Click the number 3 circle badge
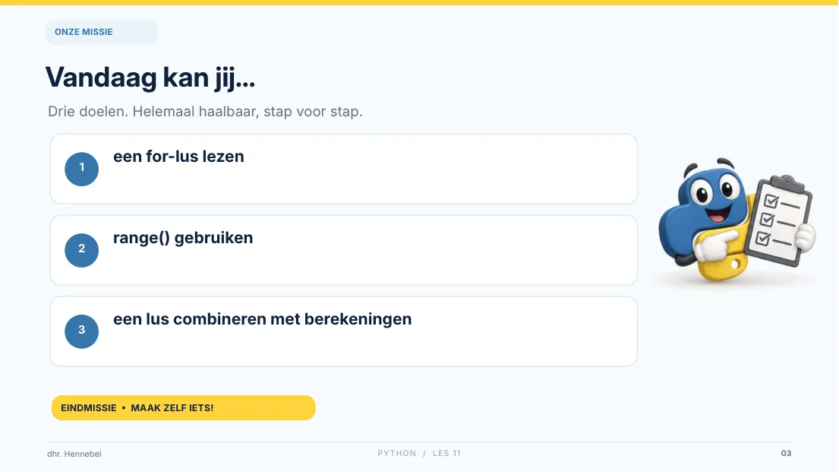The width and height of the screenshot is (839, 472). coord(82,331)
